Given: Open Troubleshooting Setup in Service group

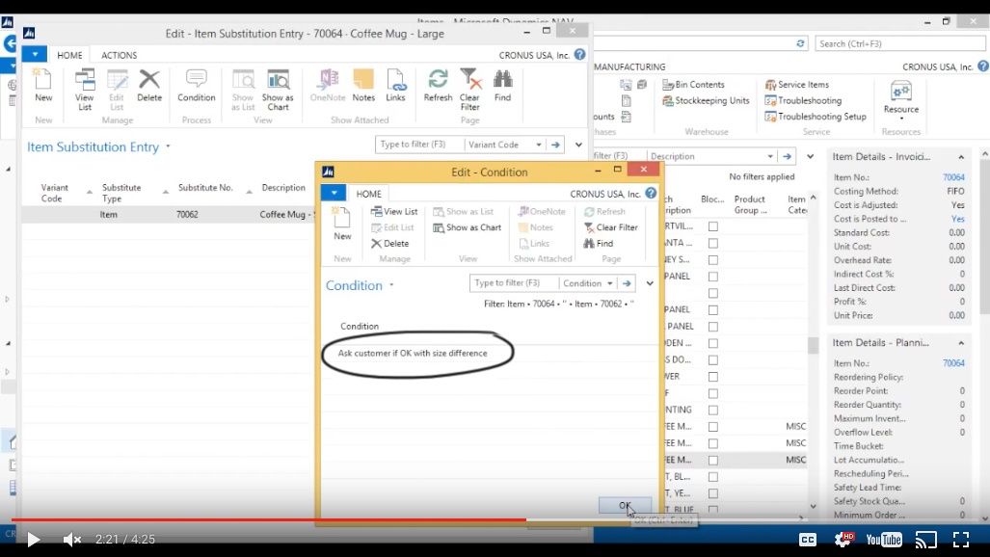Looking at the screenshot, I should tap(816, 117).
